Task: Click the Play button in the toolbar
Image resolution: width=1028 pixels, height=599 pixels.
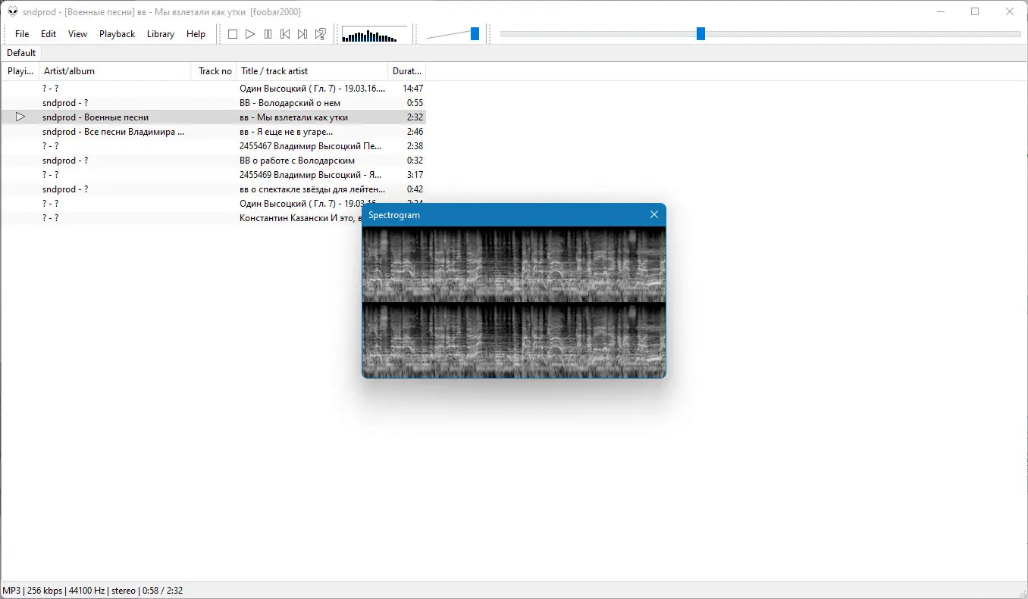Action: (250, 34)
